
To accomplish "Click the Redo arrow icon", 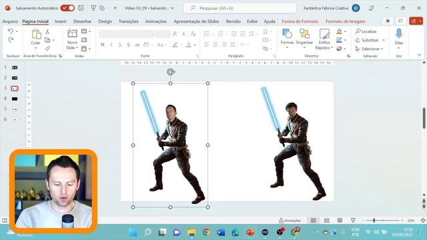I will (x=11, y=40).
